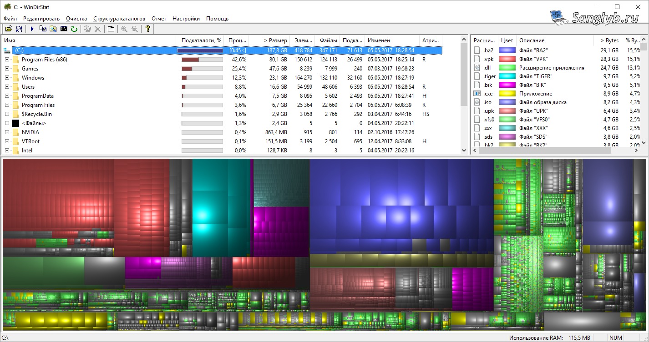Image resolution: width=649 pixels, height=342 pixels.
Task: Click the WinDirStat tree icon in title bar
Action: (x=7, y=7)
